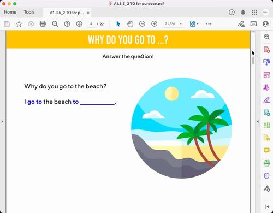The height and width of the screenshot is (213, 273).
Task: Go to previous page arrow
Action: click(x=67, y=24)
